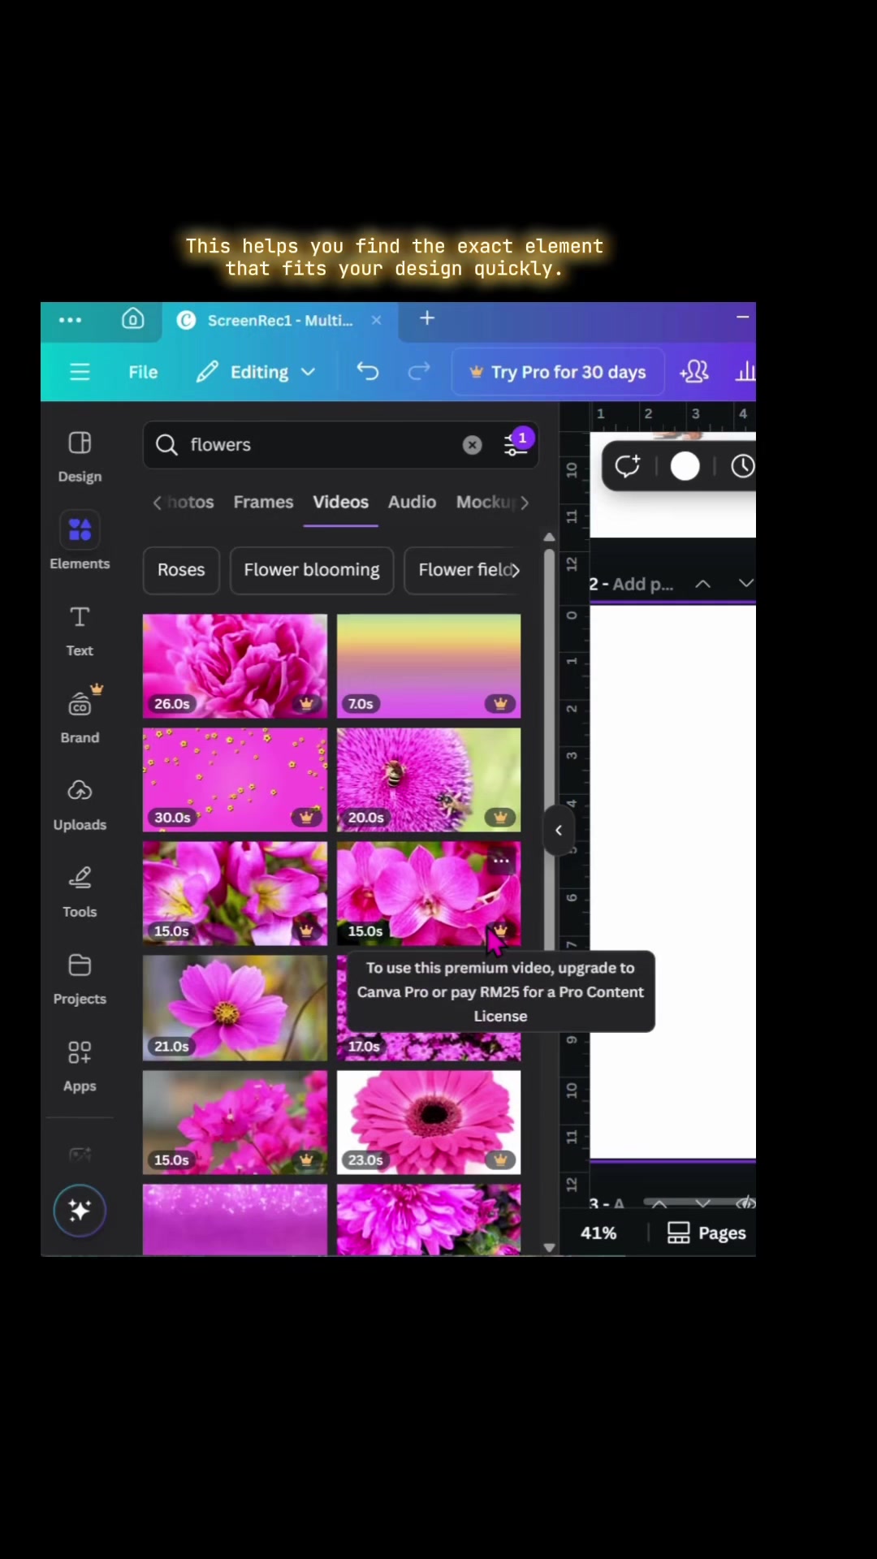Open the hamburger main menu
Screen dimensions: 877x1559
(80, 372)
